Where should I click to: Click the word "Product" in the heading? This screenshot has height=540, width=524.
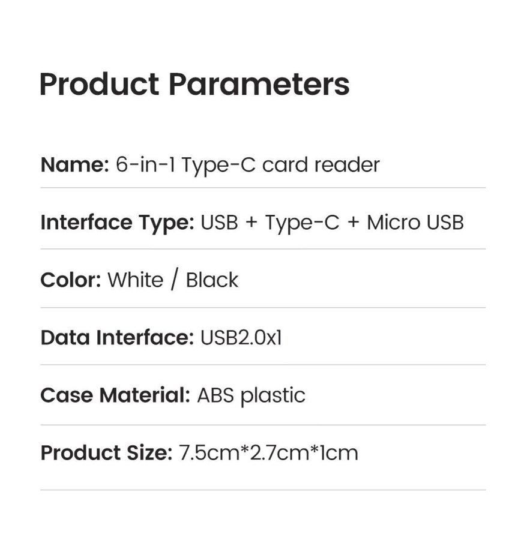(x=99, y=85)
